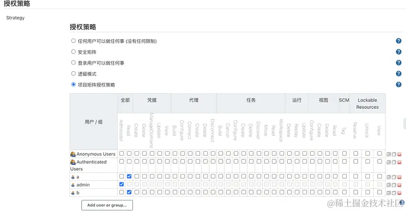406x211 pixels.
Task: Click the Authenticated Users row label
Action: click(88, 165)
